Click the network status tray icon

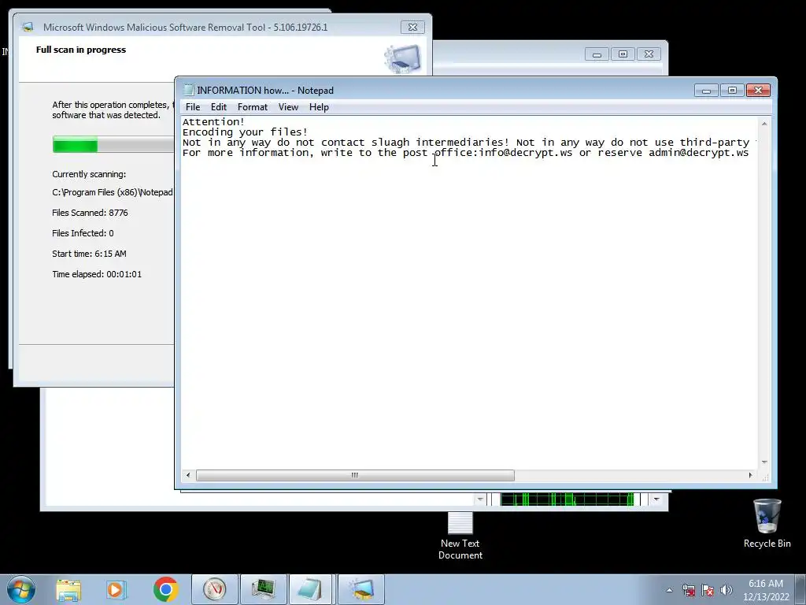pyautogui.click(x=688, y=590)
